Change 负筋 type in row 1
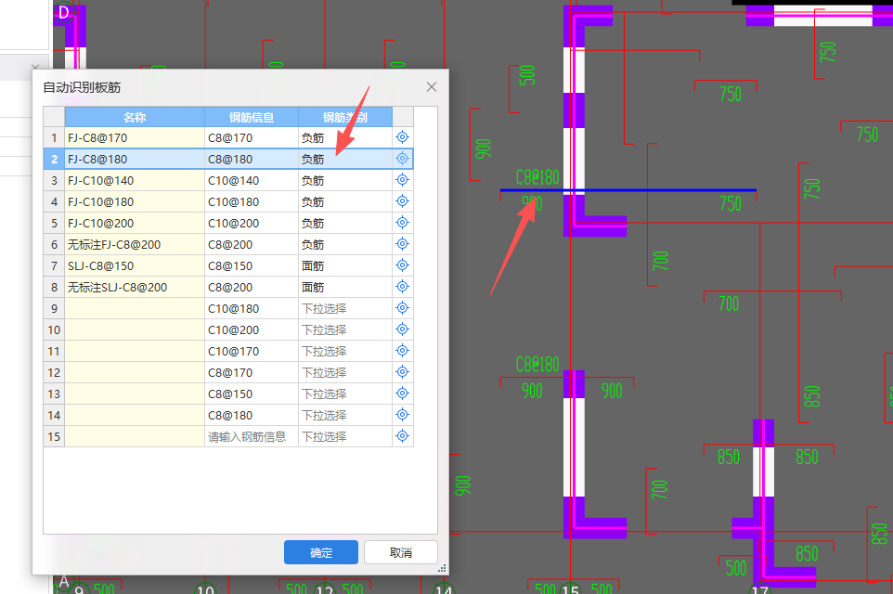 coord(345,137)
